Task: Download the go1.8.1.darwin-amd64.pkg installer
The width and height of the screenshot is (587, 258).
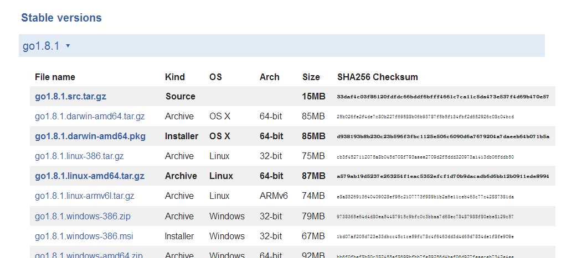Action: 90,136
